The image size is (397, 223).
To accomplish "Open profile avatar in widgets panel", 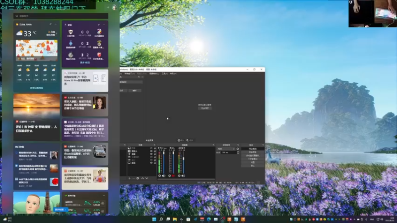I will pos(115,7).
